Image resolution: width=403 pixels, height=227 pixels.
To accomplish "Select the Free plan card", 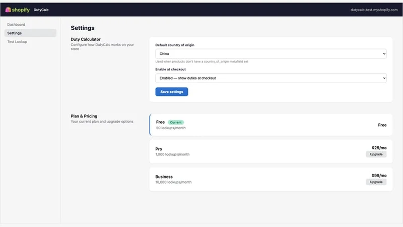I will 271,125.
